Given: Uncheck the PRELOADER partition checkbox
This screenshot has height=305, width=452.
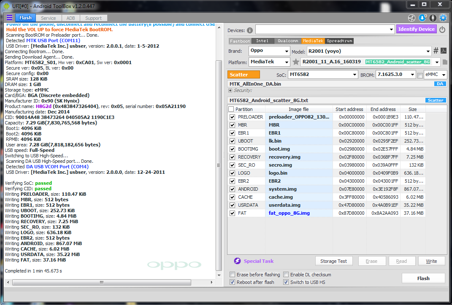Looking at the screenshot, I should [233, 117].
